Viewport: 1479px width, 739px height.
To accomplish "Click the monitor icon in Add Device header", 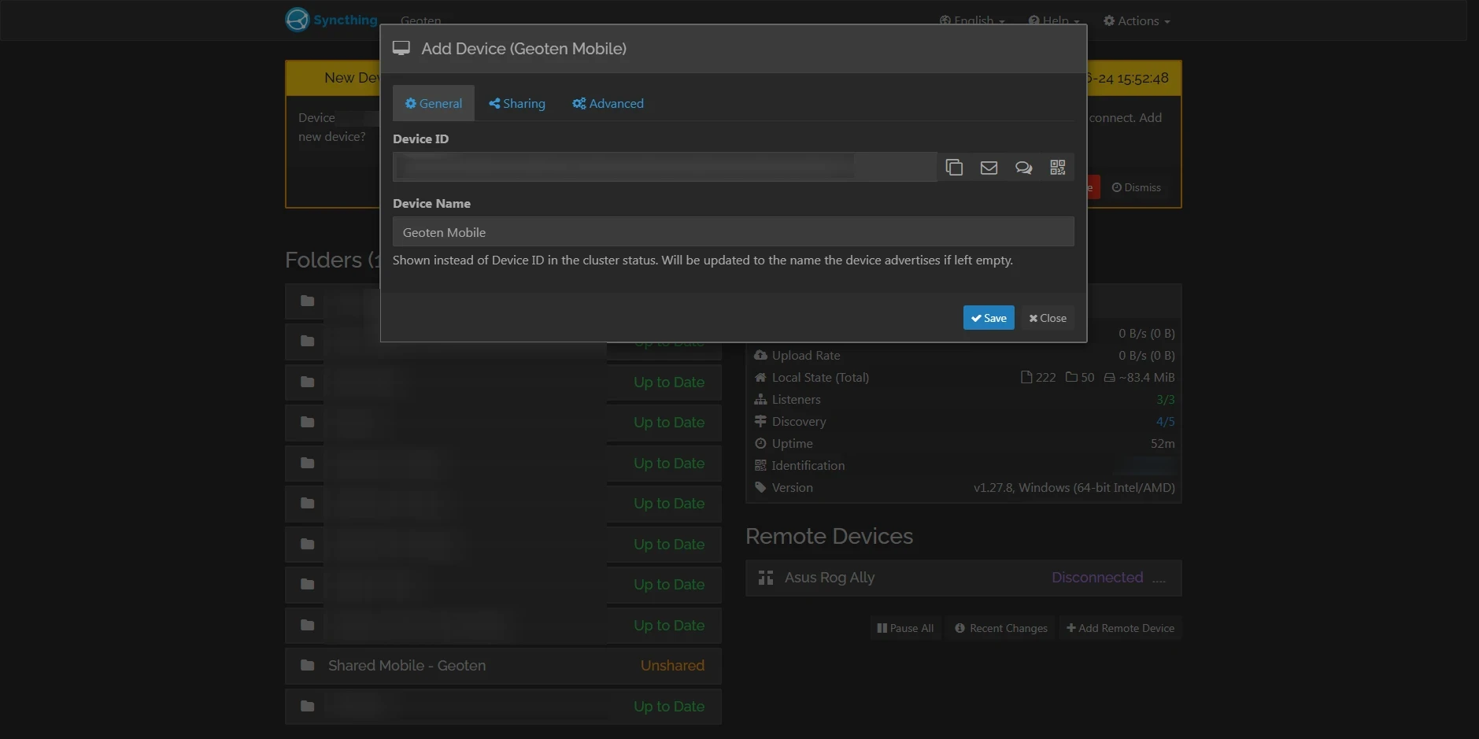I will click(401, 47).
